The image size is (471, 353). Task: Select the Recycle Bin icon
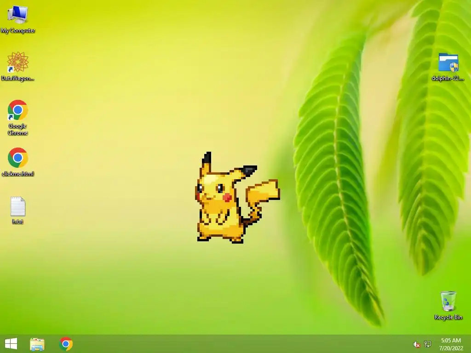click(448, 301)
